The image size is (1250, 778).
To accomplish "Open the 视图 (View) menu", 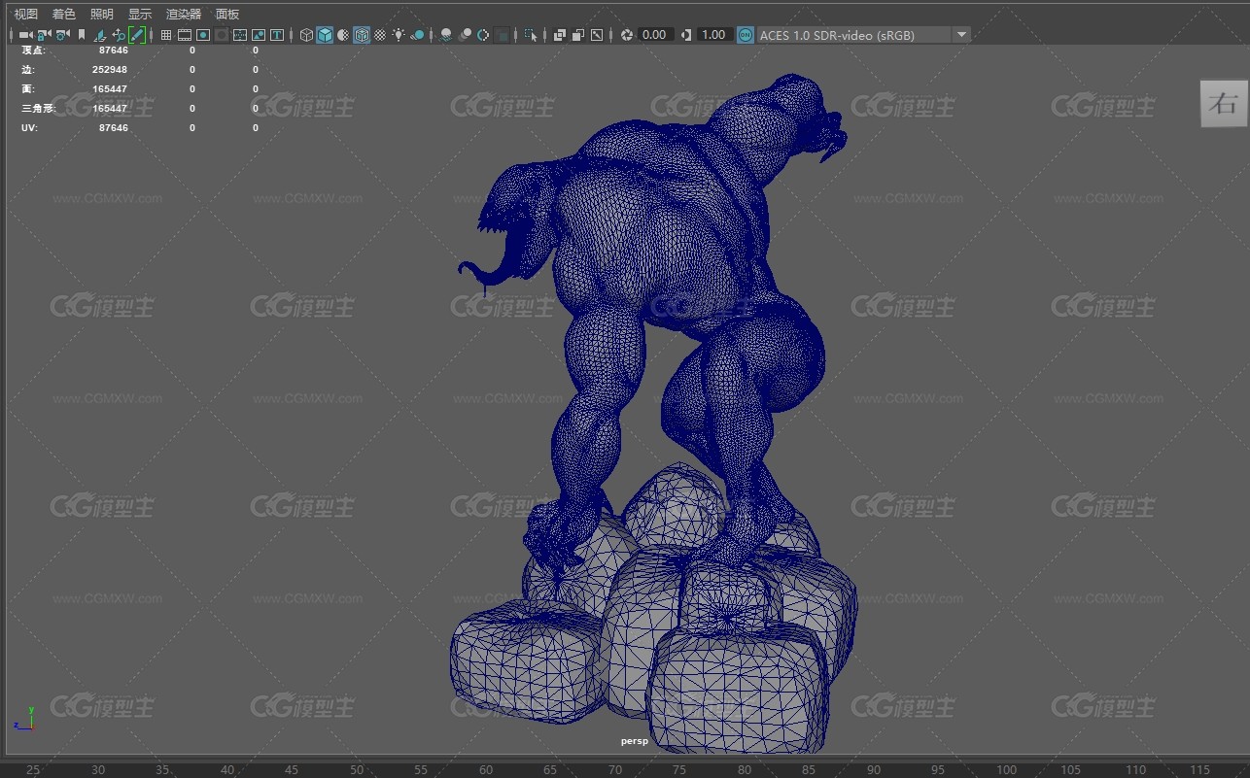I will pyautogui.click(x=26, y=14).
